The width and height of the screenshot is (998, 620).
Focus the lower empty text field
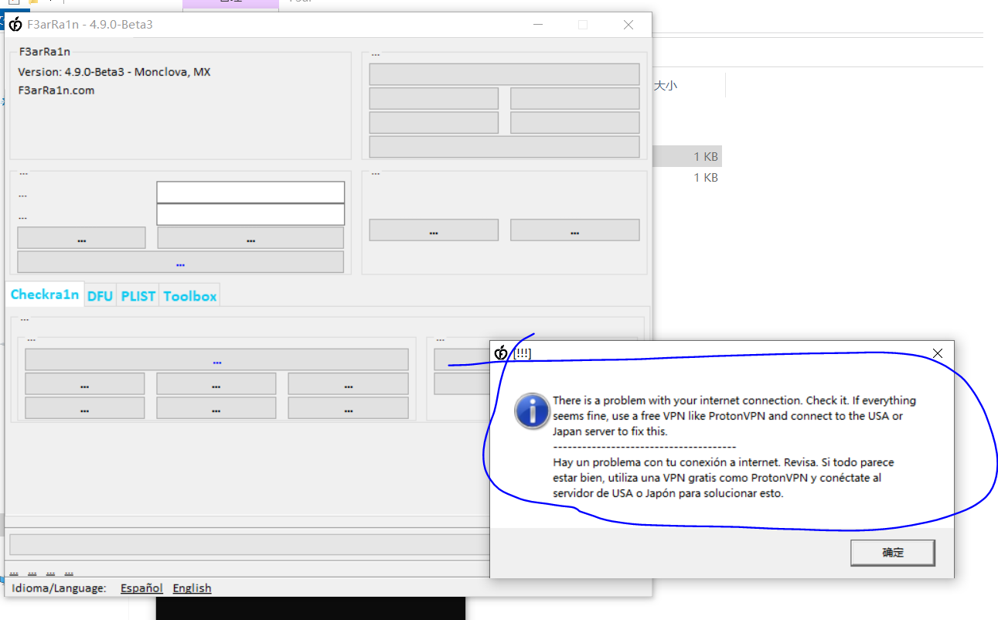tap(250, 214)
